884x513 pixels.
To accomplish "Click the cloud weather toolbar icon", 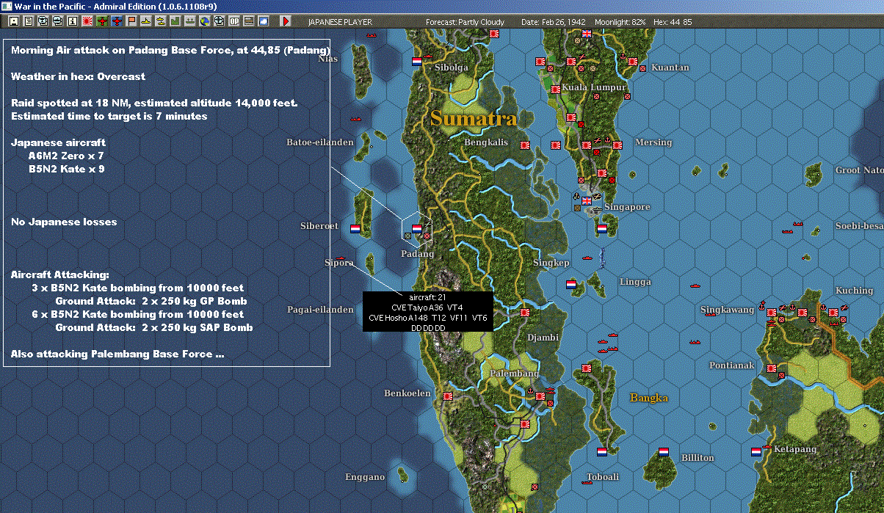I will click(264, 21).
